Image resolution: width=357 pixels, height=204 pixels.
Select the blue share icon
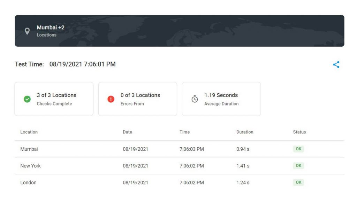(336, 64)
